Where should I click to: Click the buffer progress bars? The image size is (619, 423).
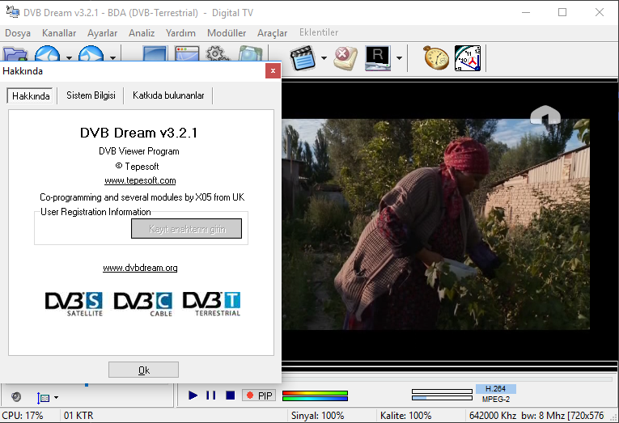pos(442,395)
